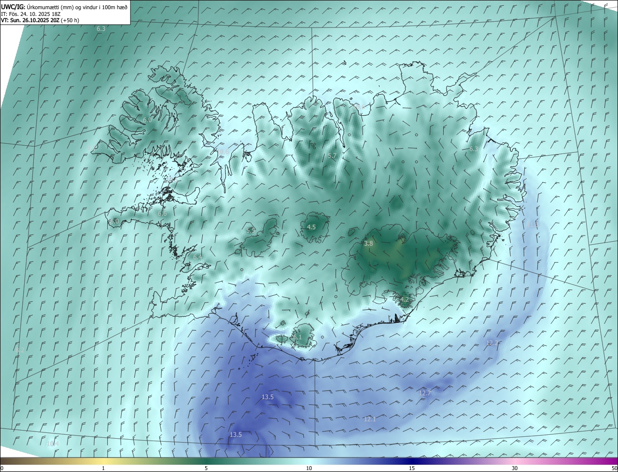Click the 6.4 value label
The height and width of the screenshot is (472, 618).
[197, 257]
